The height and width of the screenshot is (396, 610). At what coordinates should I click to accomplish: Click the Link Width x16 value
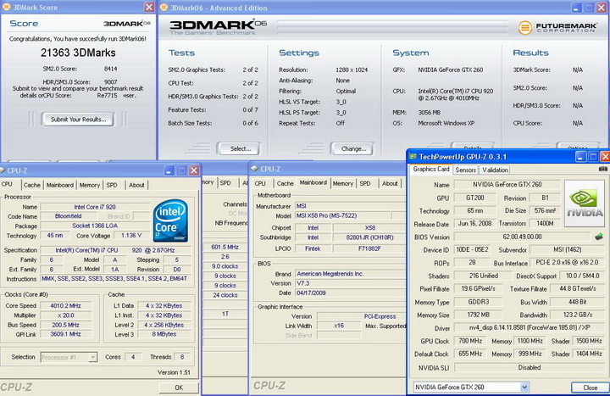point(339,326)
